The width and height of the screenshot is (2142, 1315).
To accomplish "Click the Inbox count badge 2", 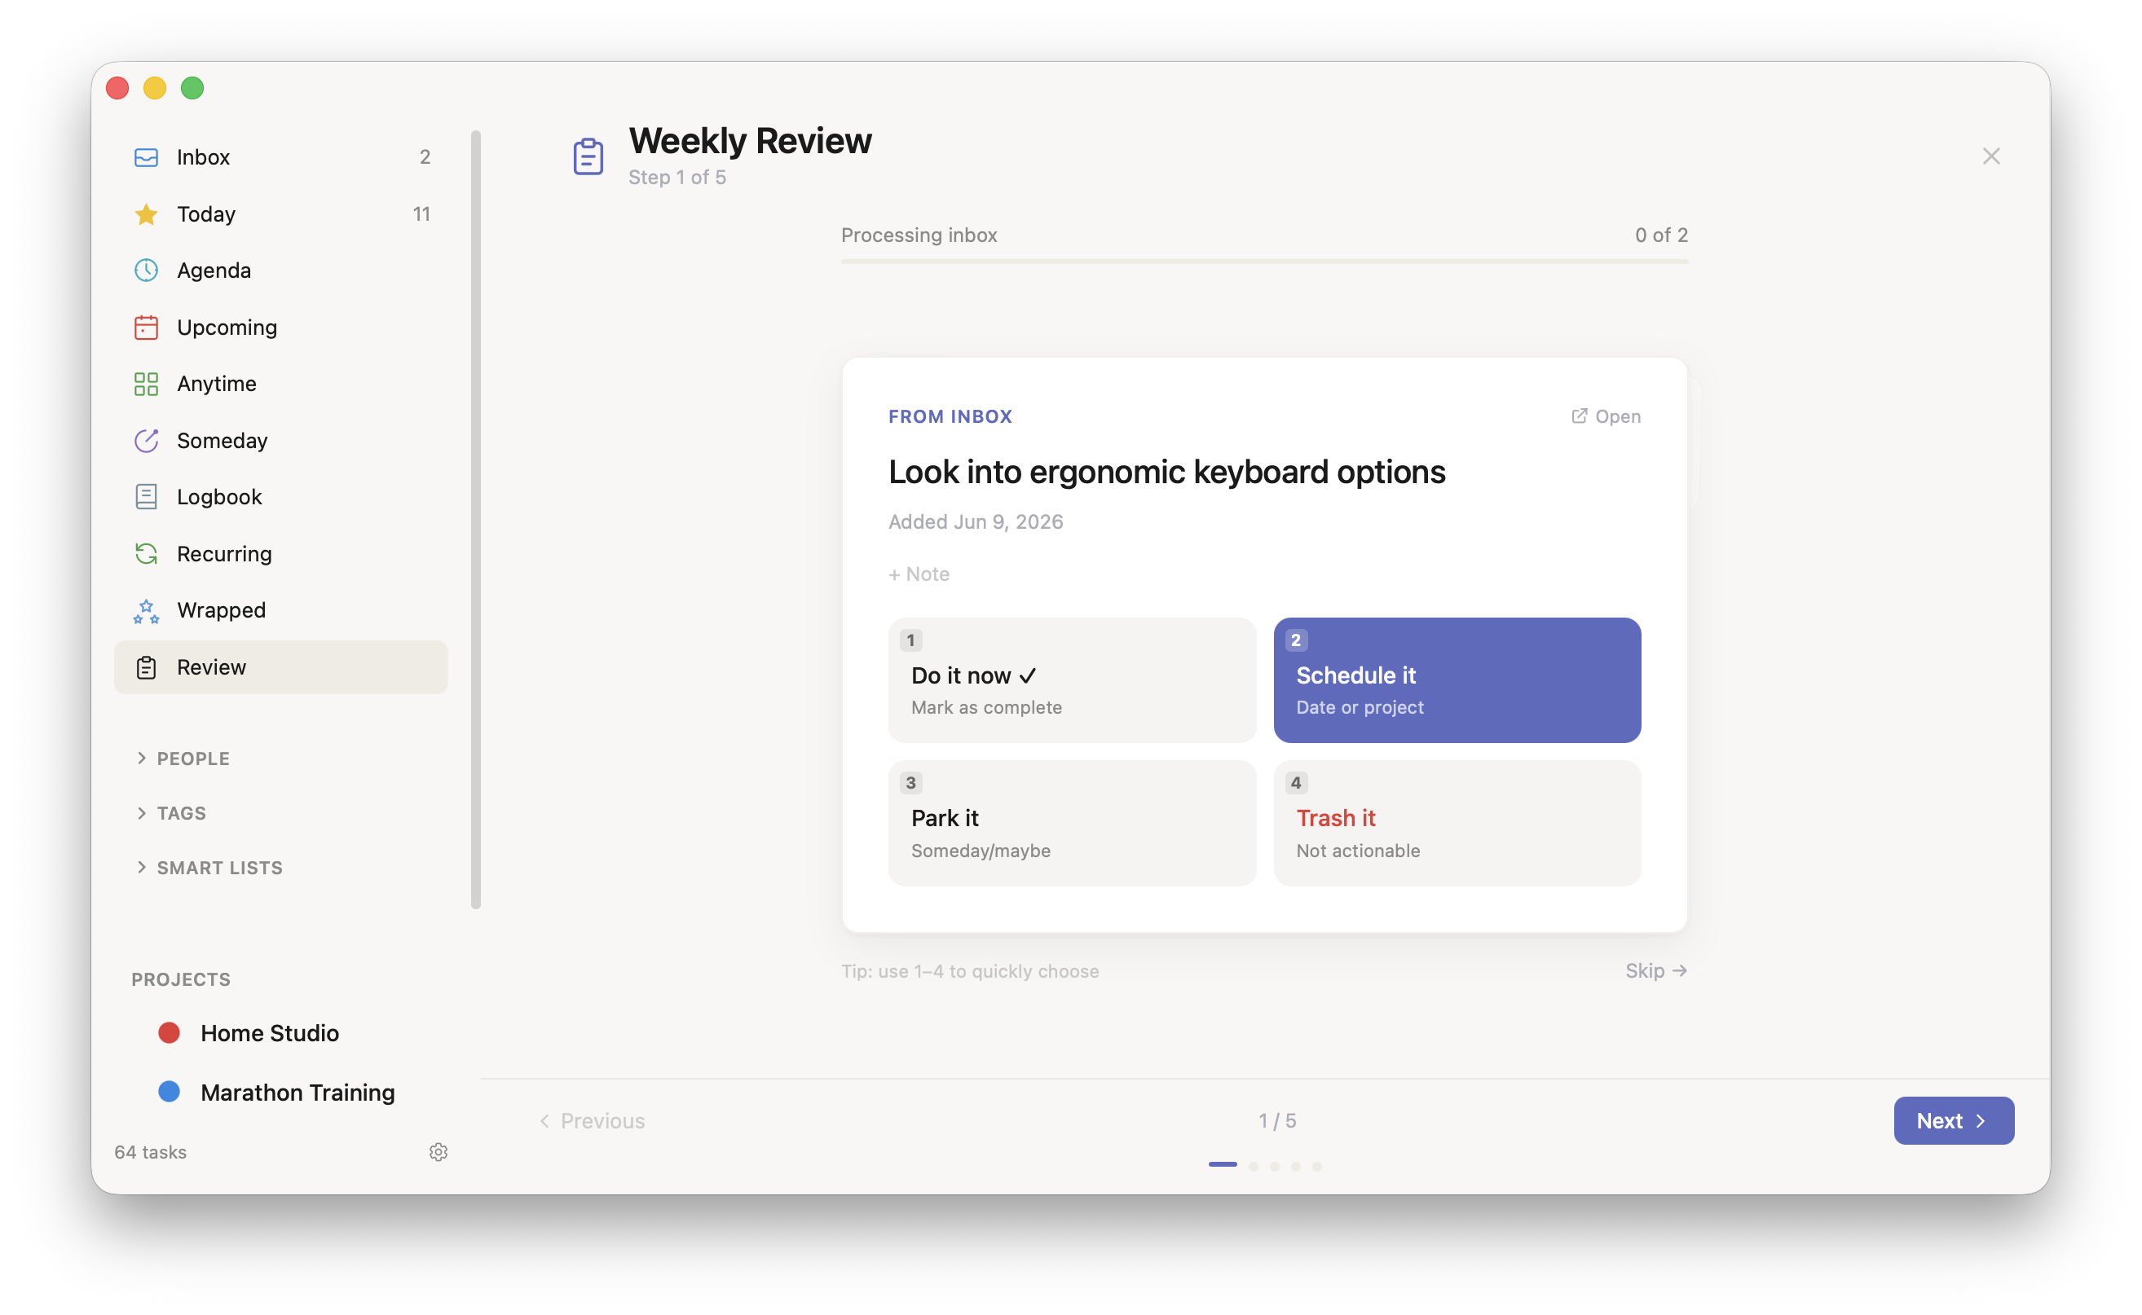I will pyautogui.click(x=425, y=157).
